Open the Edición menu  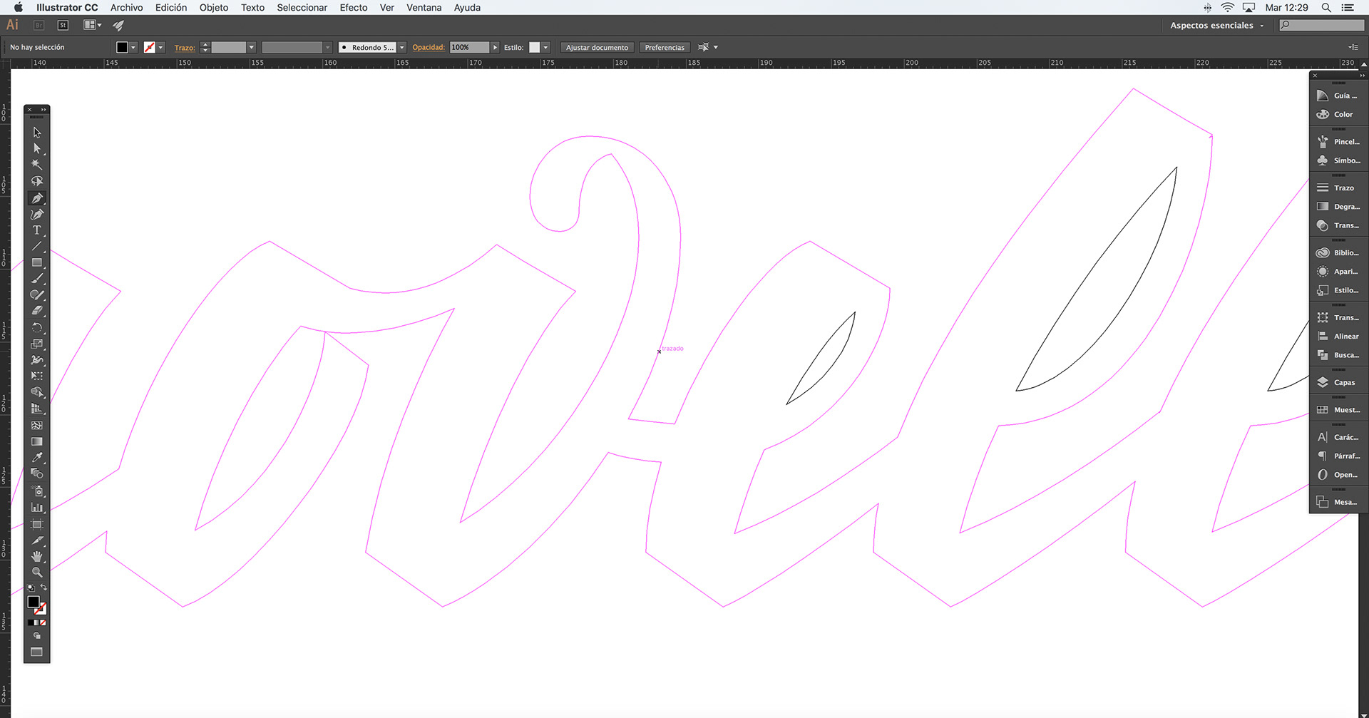point(171,7)
